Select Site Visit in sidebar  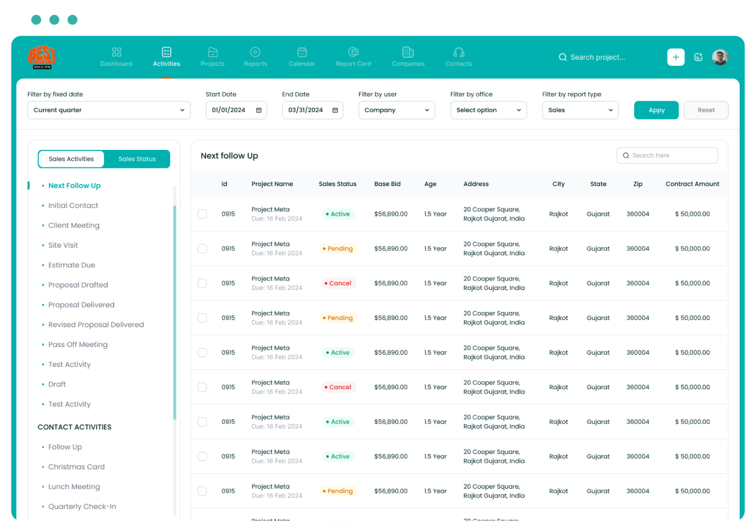click(x=63, y=245)
